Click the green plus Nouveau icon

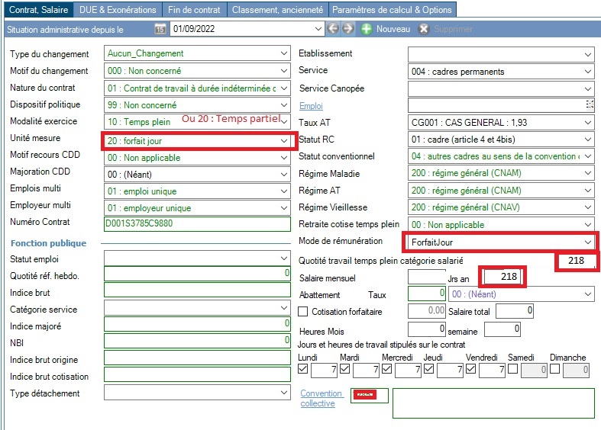367,29
